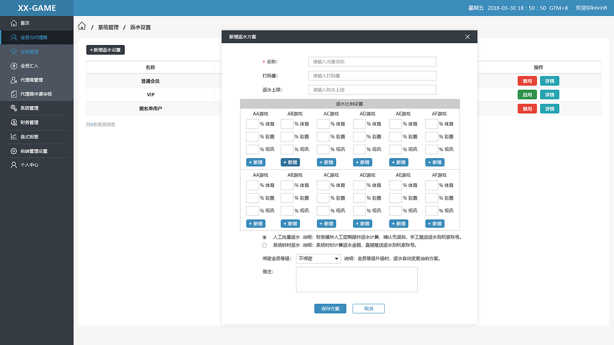Image resolution: width=614 pixels, height=345 pixels.
Task: Close the 新增返水方案 dialog
Action: [x=468, y=37]
